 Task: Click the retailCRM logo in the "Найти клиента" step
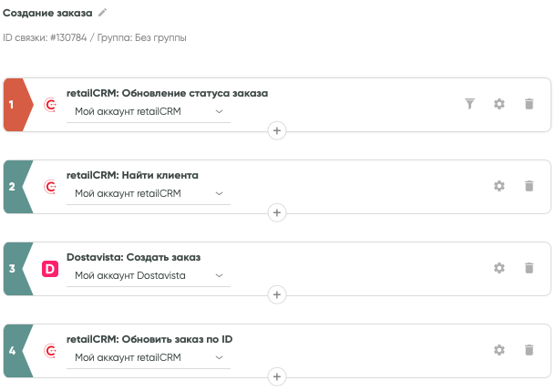[50, 187]
